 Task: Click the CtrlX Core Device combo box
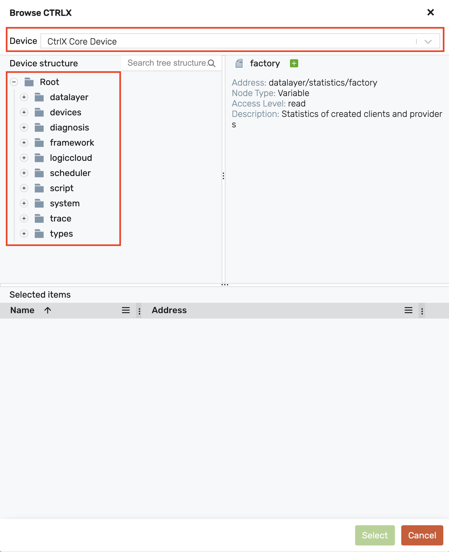tap(240, 41)
